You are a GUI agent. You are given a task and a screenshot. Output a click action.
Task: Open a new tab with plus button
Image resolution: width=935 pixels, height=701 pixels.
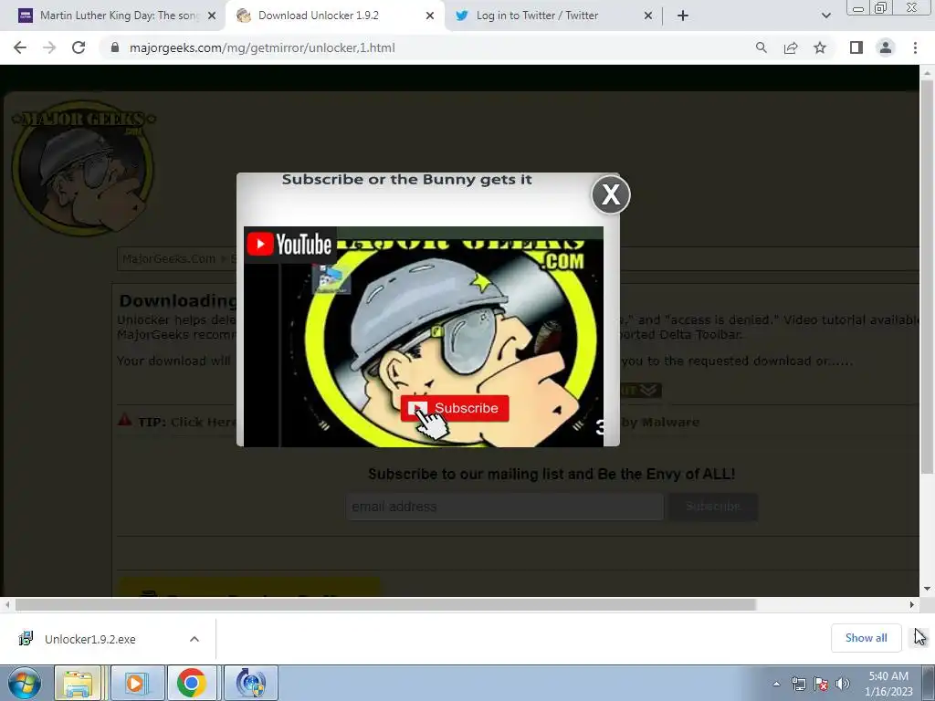pos(683,16)
